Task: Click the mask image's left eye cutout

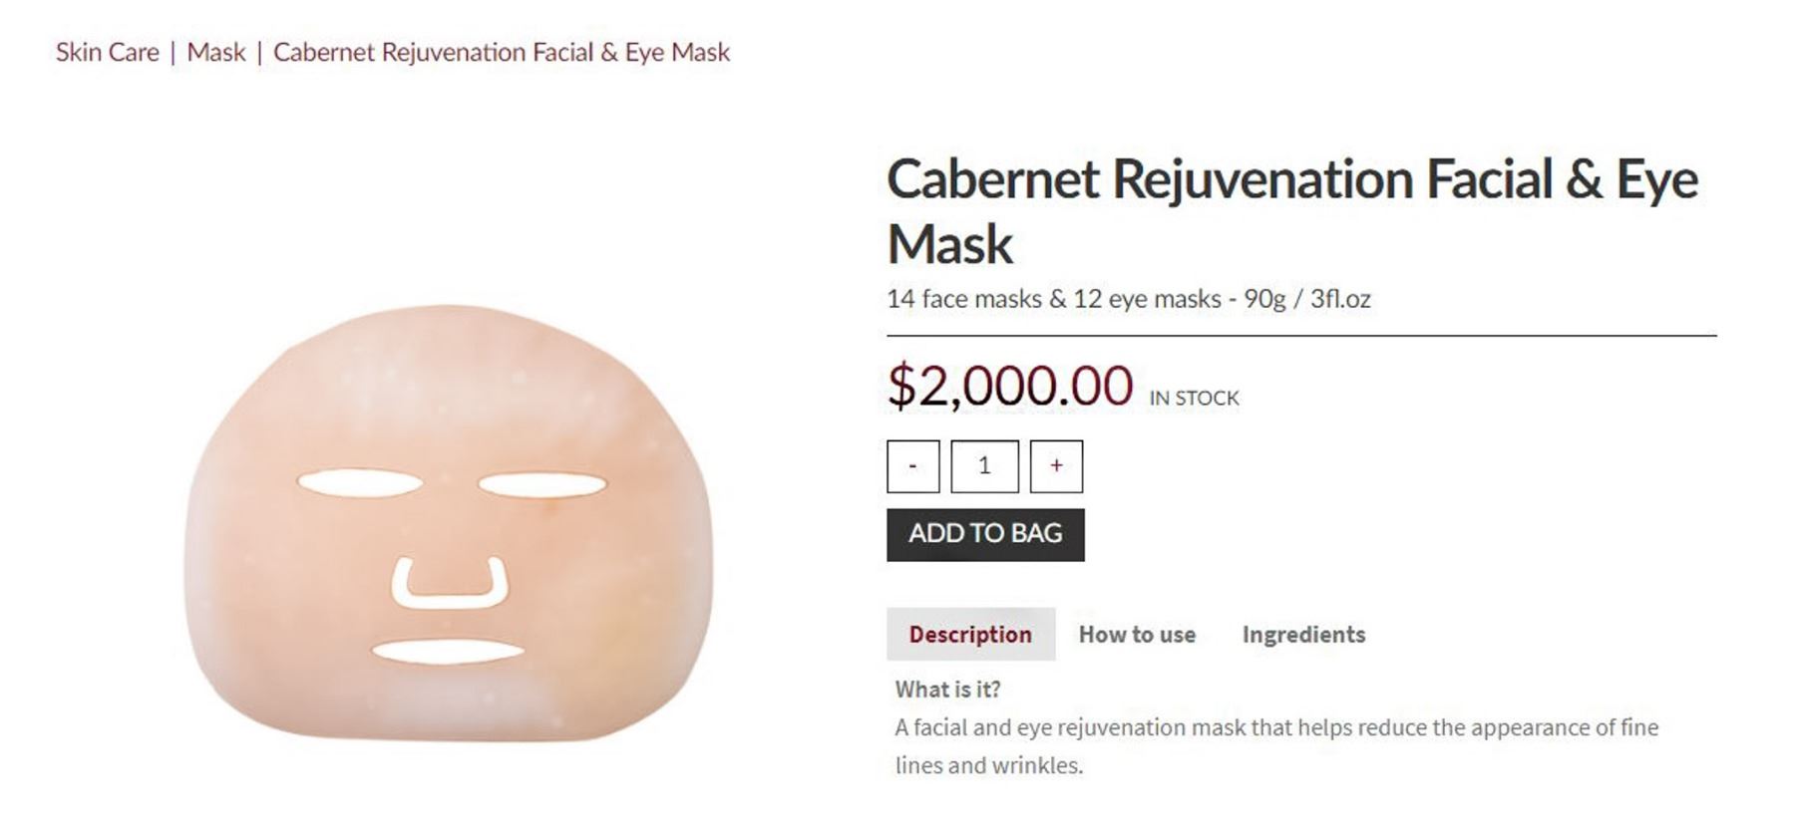Action: point(359,484)
